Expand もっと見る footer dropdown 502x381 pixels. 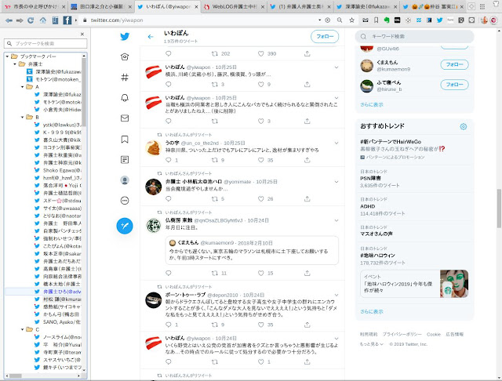371,344
